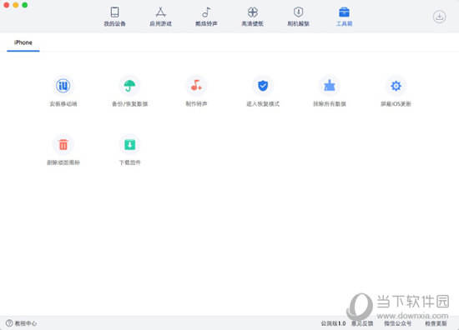This screenshot has width=459, height=330.
Task: Switch to the iPhone tab
Action: (x=23, y=42)
